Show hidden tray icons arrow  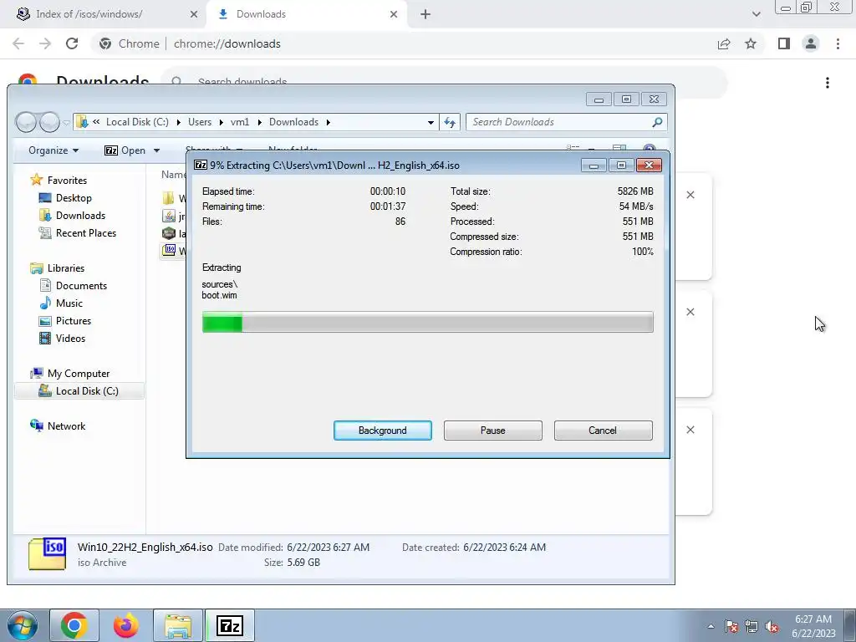coord(711,626)
